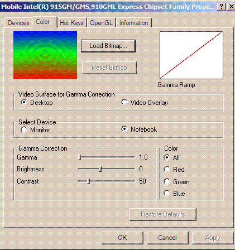Select the Color tab

pos(44,22)
